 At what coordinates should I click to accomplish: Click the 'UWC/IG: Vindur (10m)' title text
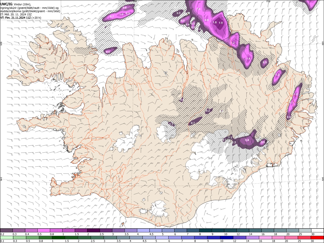tap(15, 4)
